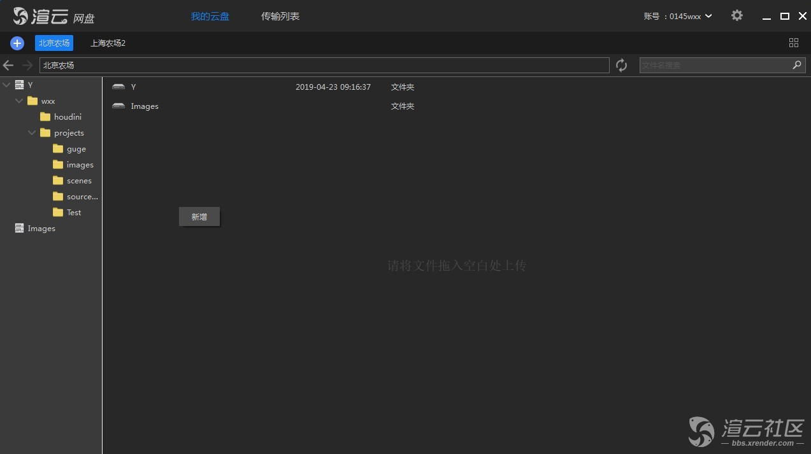Refresh the file list
This screenshot has width=811, height=454.
pos(621,66)
